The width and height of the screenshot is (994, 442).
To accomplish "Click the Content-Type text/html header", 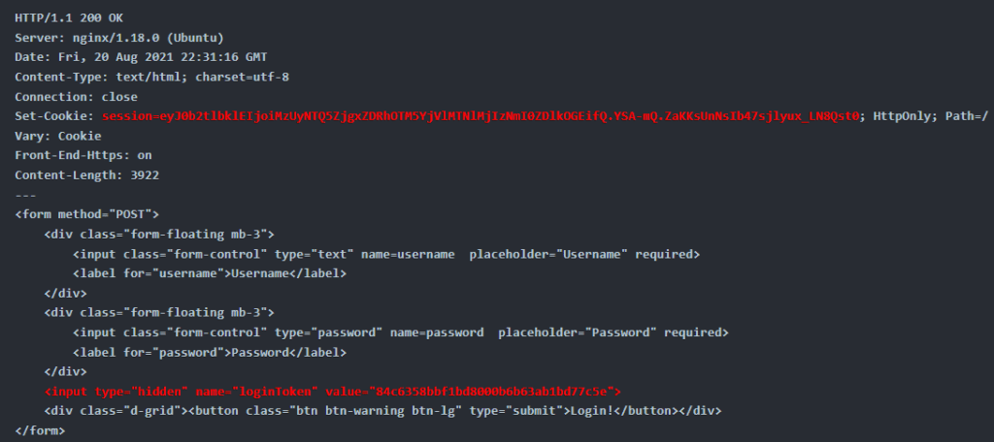I will click(152, 78).
